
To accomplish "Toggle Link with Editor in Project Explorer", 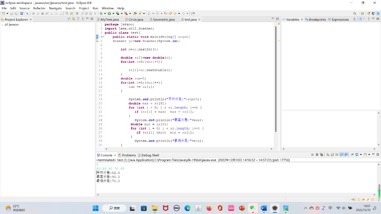I will (73, 19).
